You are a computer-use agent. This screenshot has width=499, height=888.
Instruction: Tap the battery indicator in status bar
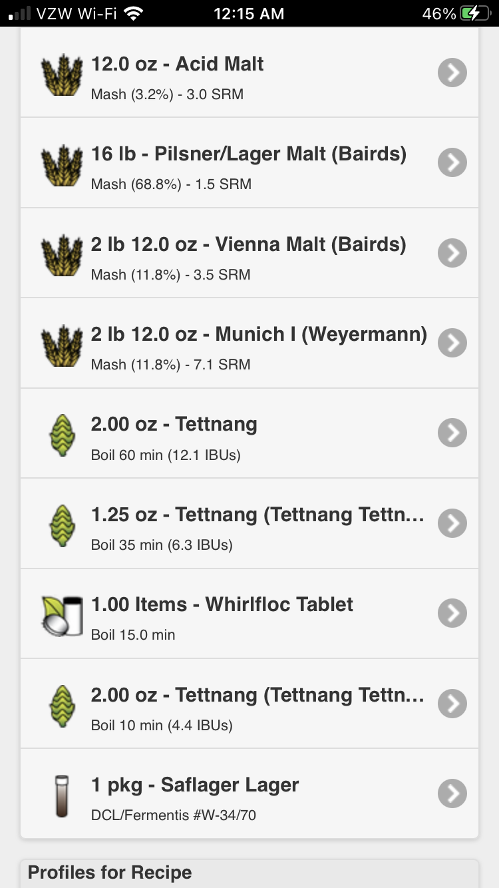tap(475, 13)
